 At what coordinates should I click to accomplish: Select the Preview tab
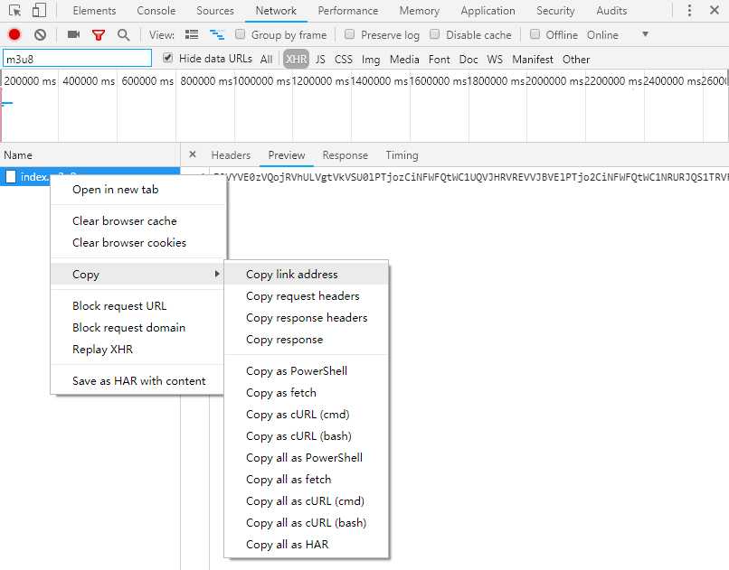click(x=287, y=155)
